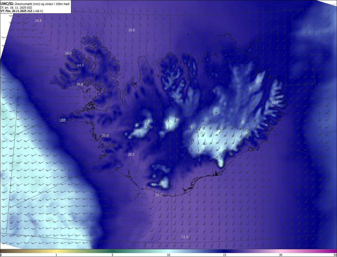Image resolution: width=337 pixels, height=257 pixels.
Task: Click the 1 tick label on the colorbar
Action: click(56, 255)
